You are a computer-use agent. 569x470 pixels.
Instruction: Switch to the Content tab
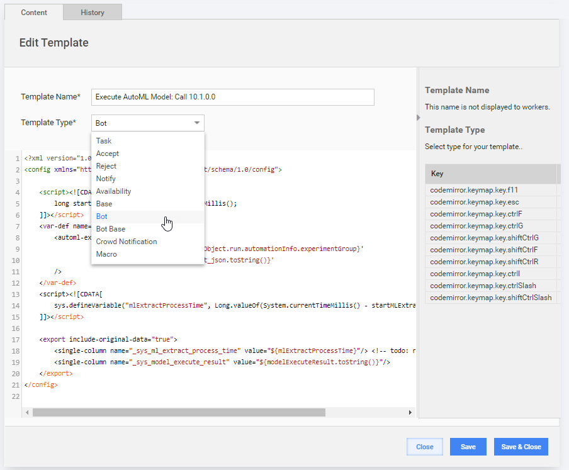tap(34, 13)
